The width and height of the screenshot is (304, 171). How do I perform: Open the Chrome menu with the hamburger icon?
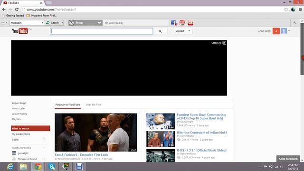click(300, 9)
